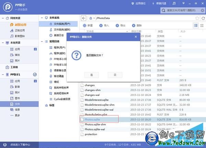This screenshot has height=148, width=206.
Task: Click the /PhotoData path field
Action: tap(145, 18)
